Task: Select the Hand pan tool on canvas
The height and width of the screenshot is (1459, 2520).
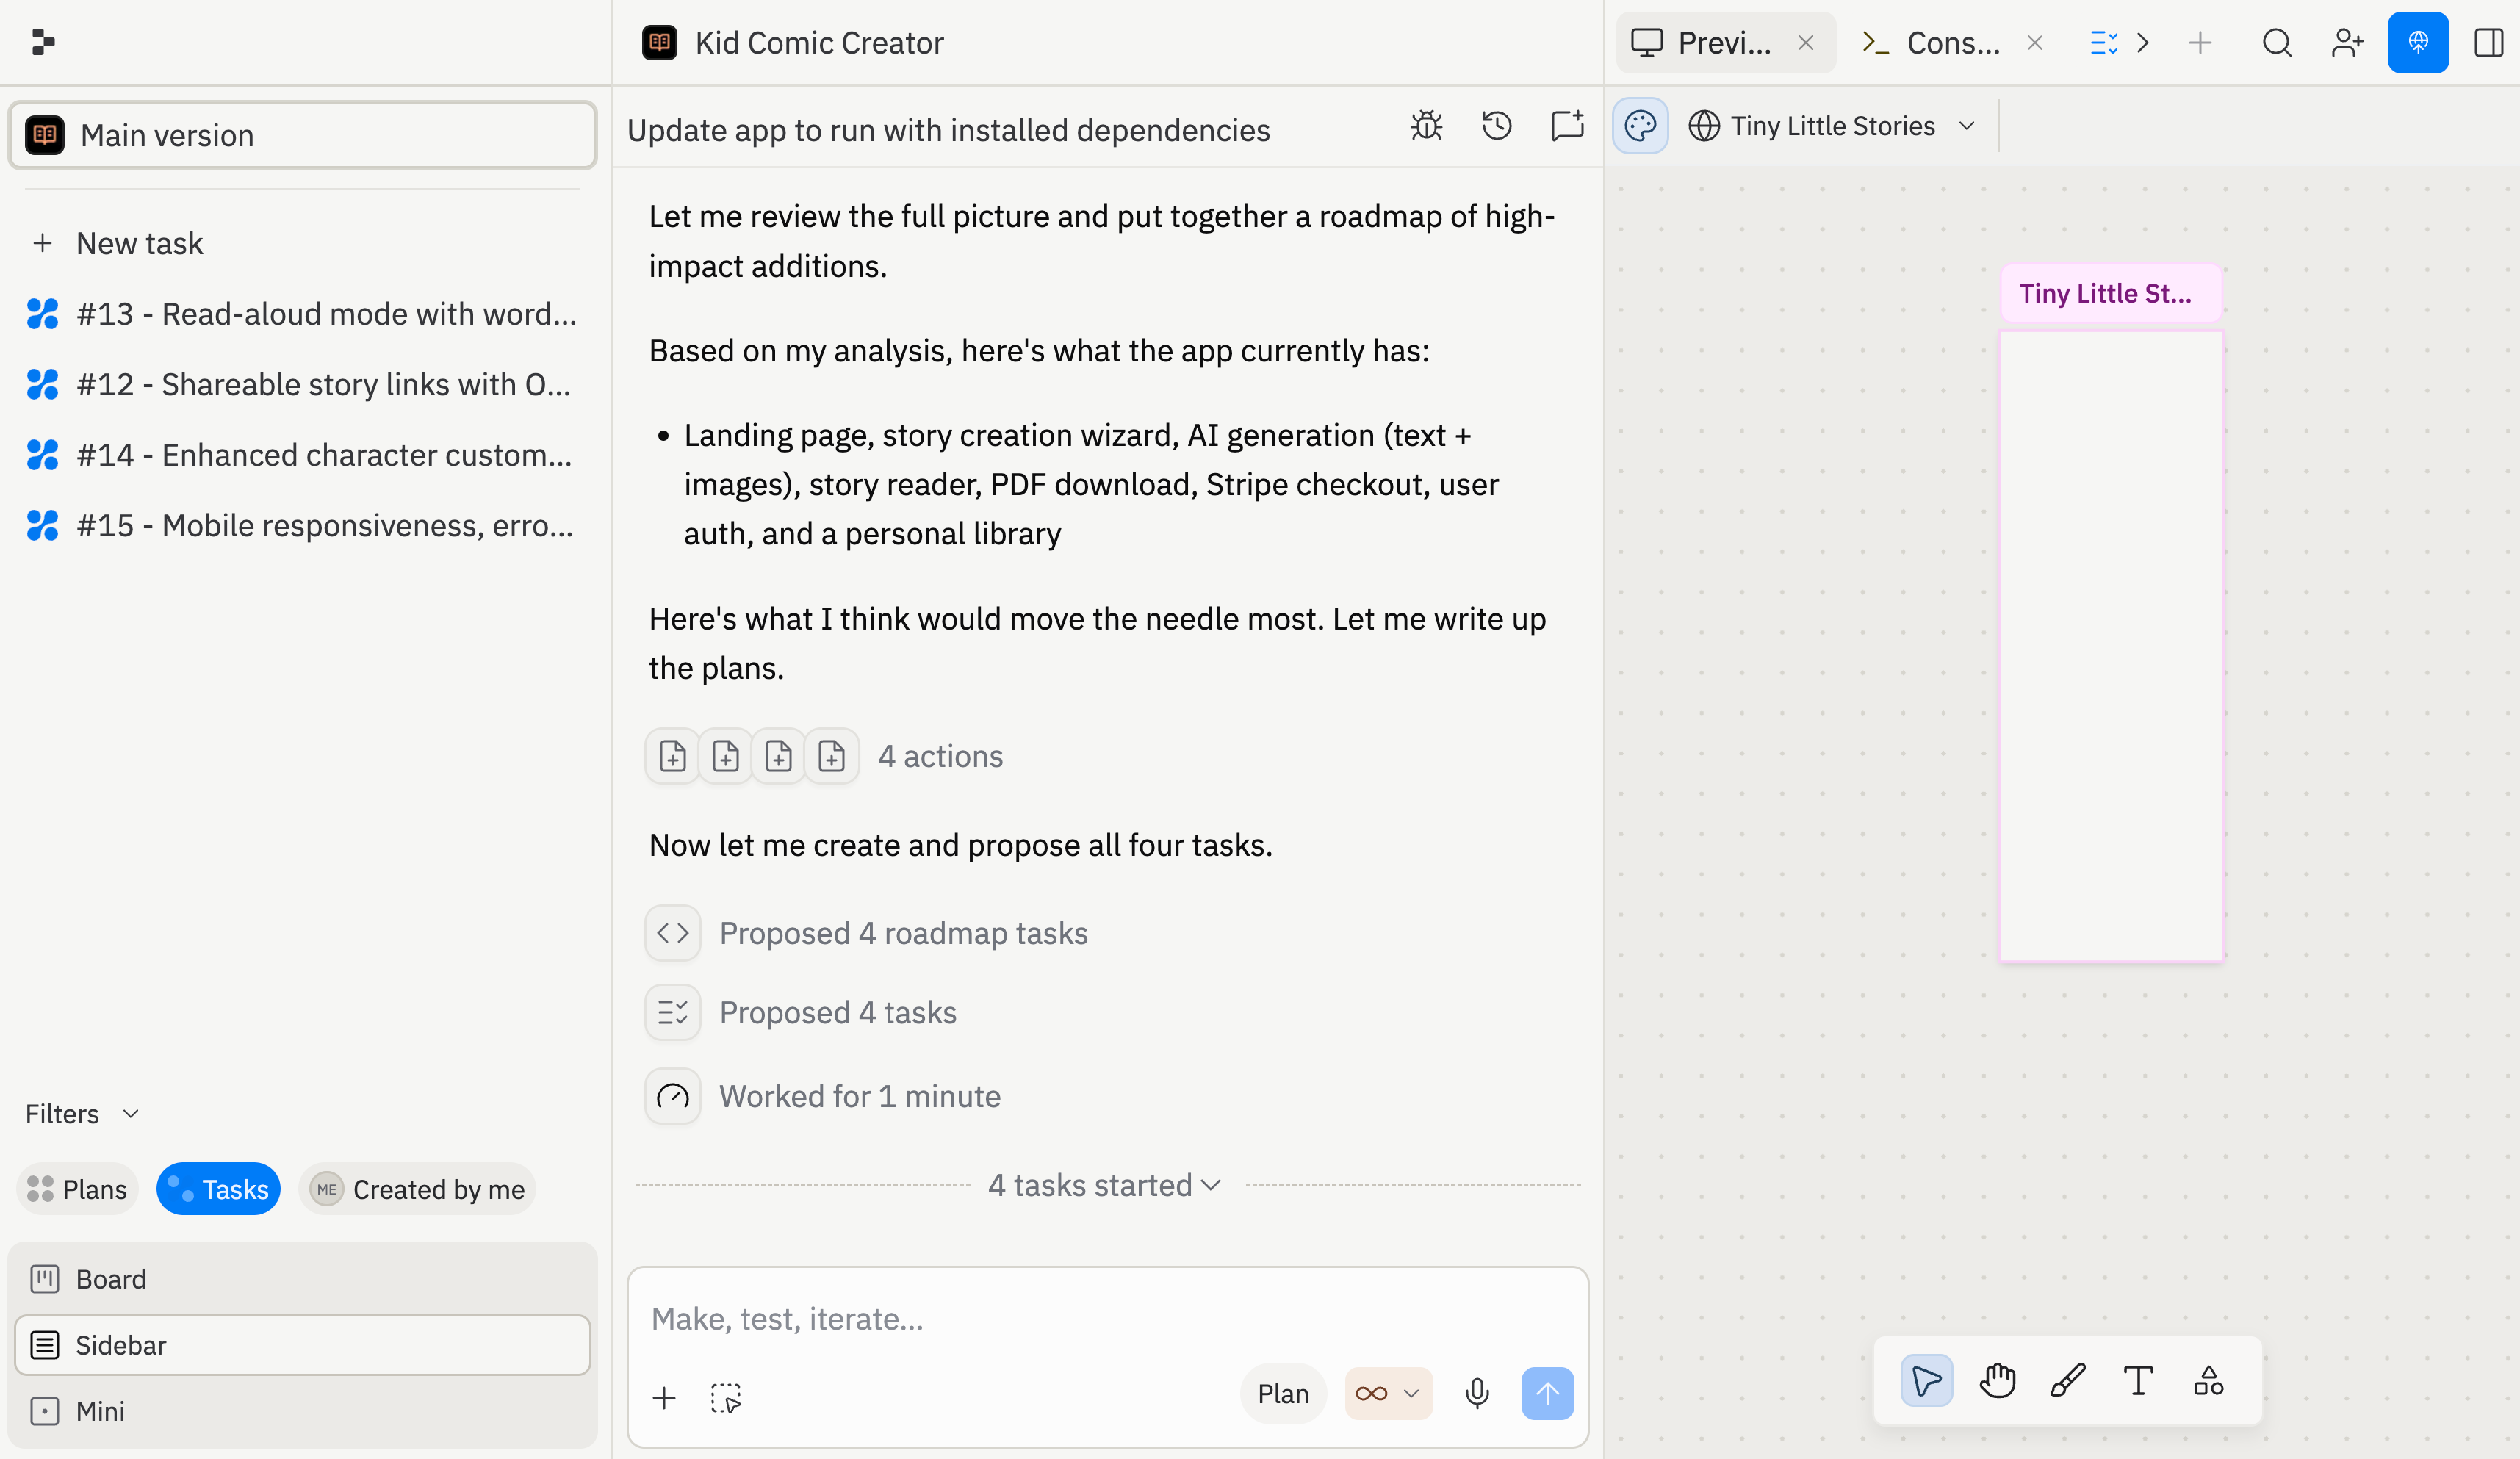Action: 1997,1381
